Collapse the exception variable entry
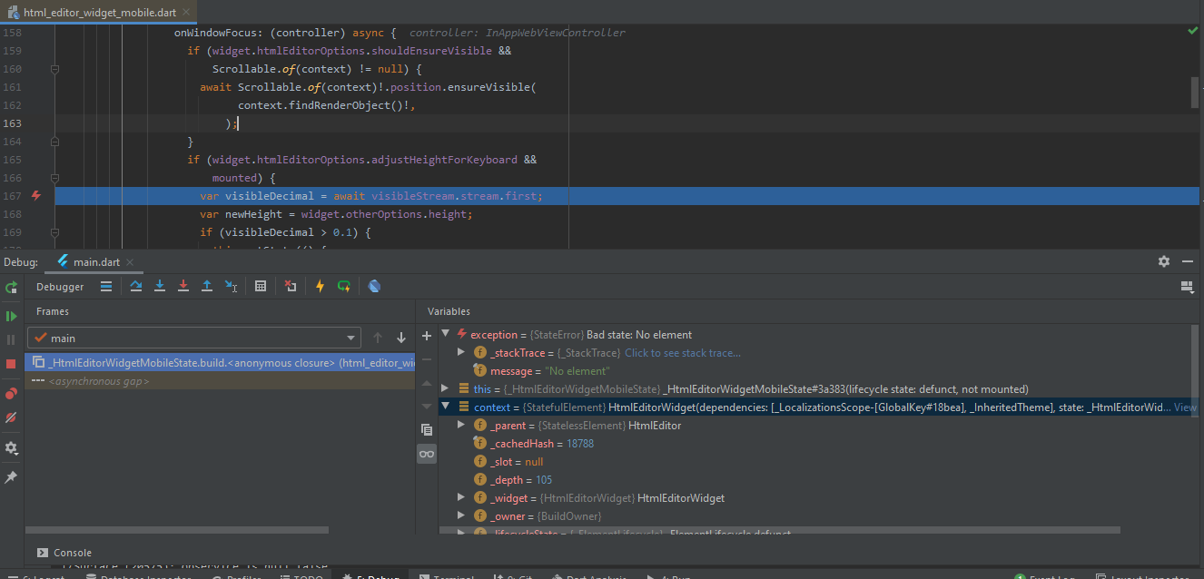 [445, 334]
